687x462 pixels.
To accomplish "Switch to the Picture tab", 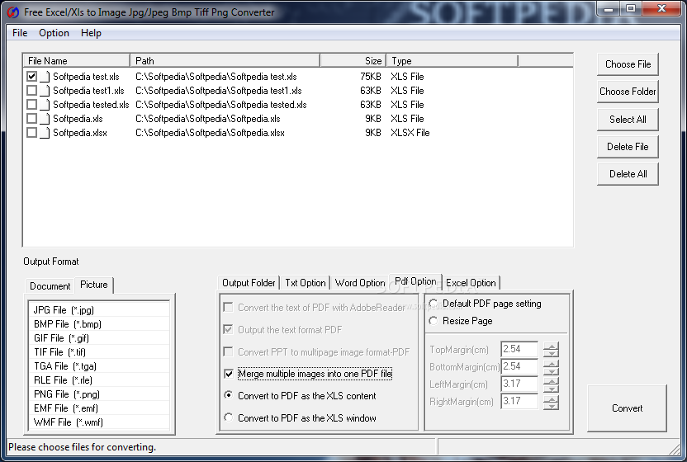I will click(94, 285).
